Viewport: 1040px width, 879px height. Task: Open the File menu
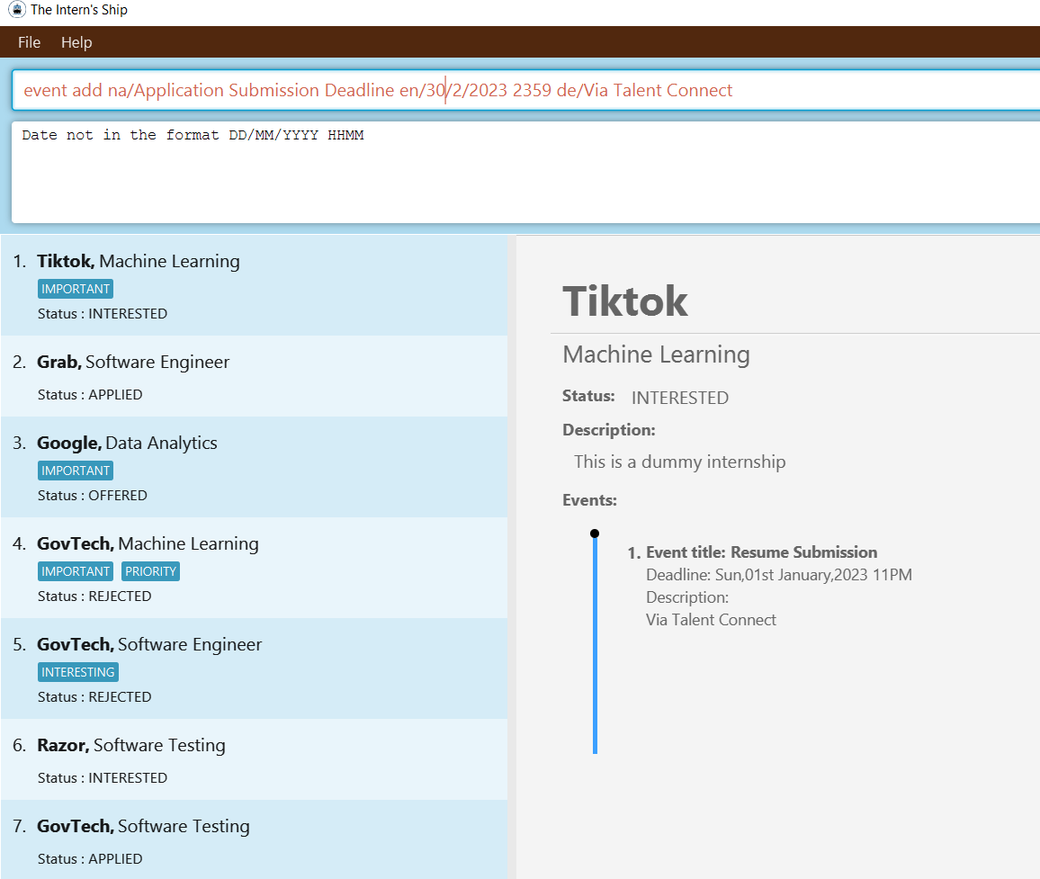click(x=29, y=42)
